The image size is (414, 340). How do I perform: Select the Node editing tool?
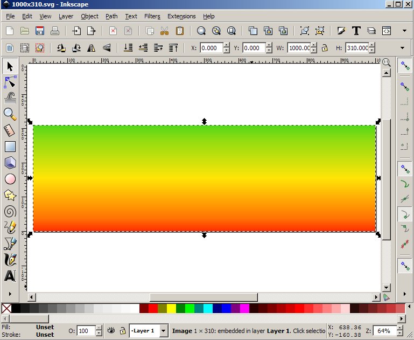(x=10, y=82)
